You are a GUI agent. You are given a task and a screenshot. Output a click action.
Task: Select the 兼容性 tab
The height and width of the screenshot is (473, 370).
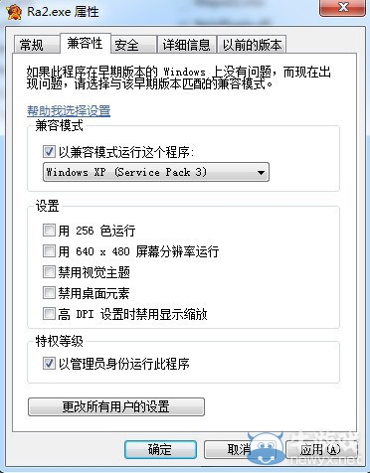(85, 43)
